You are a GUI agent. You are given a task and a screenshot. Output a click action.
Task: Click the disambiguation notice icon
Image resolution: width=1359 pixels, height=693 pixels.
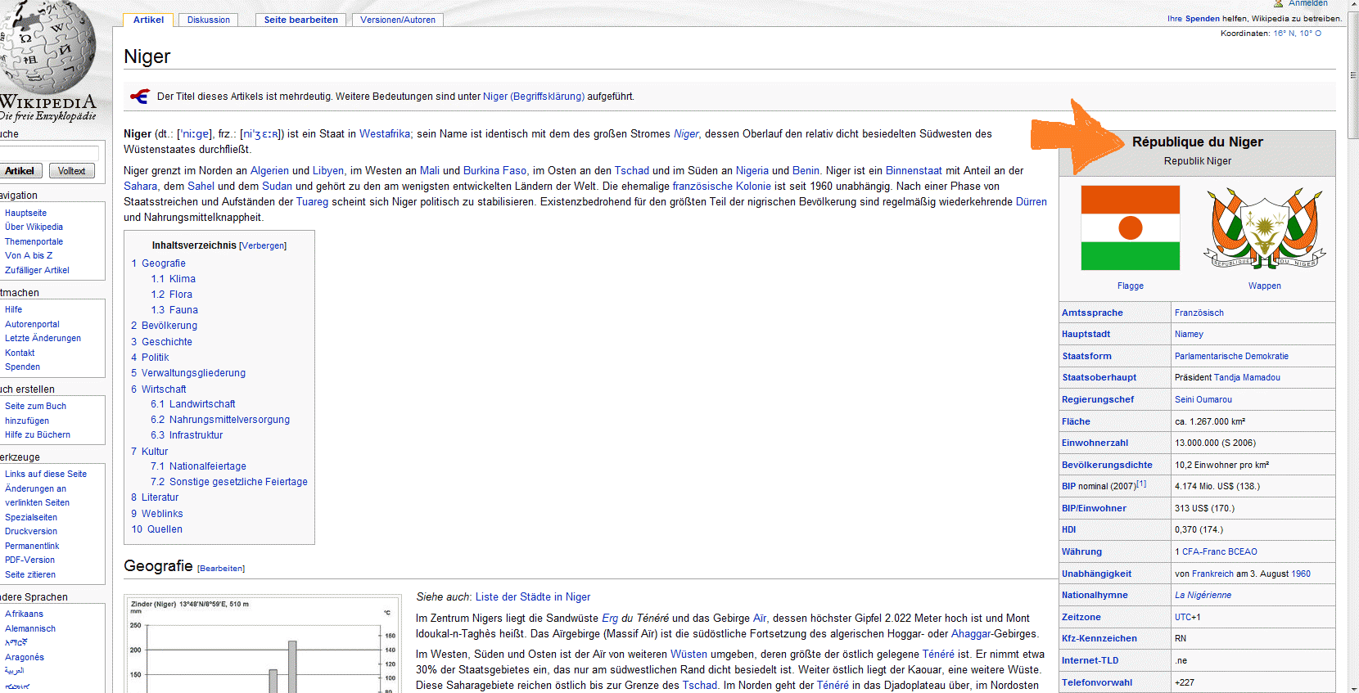(x=140, y=97)
